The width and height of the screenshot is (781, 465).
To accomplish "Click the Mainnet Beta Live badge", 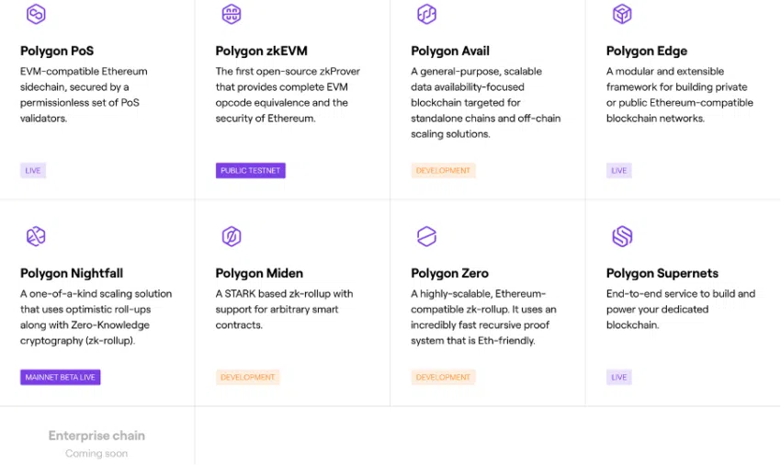I will click(61, 377).
